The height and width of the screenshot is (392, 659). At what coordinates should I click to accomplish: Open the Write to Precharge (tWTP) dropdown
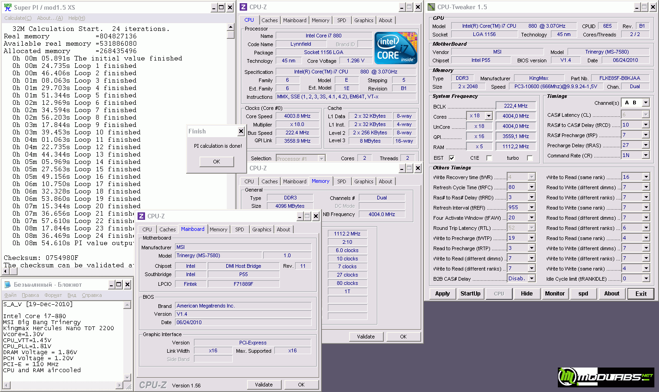point(532,238)
